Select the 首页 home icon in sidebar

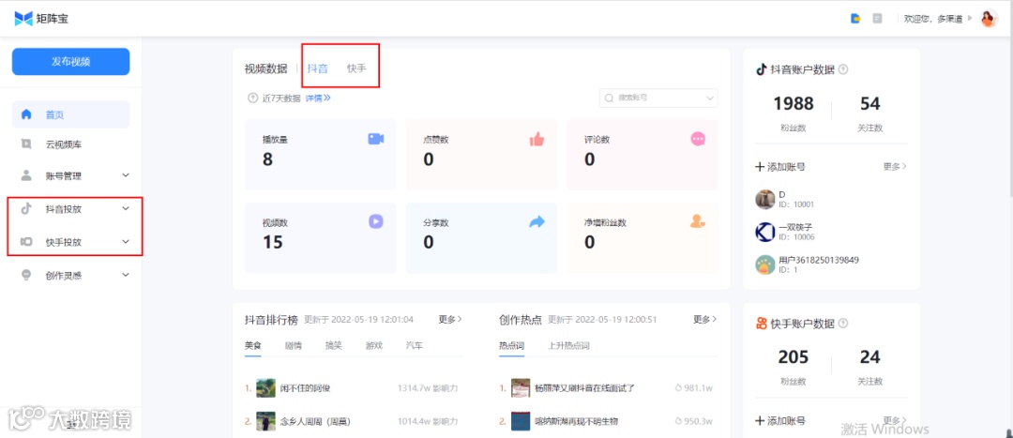tap(26, 115)
